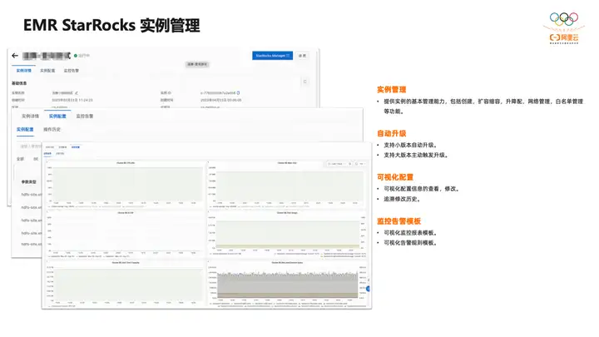Click the bullet 支持小版本自动升级
599x337 pixels.
410,145
